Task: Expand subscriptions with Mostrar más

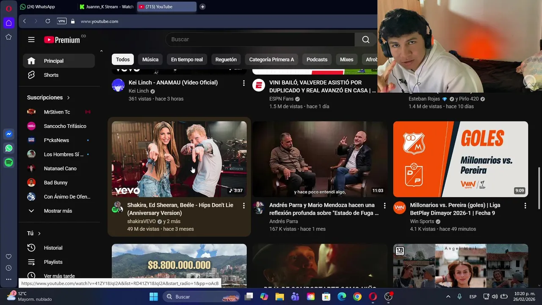Action: (59, 211)
